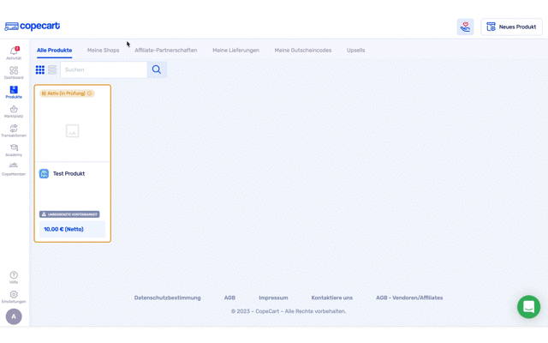Switch to Affiliate-Partnerschaften tab
548x343 pixels.
point(165,51)
